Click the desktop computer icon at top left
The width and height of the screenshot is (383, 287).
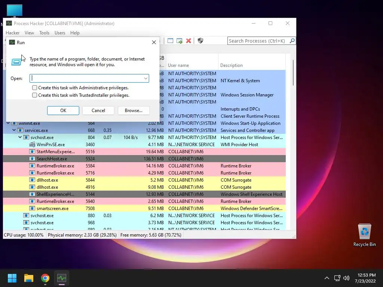(15, 11)
